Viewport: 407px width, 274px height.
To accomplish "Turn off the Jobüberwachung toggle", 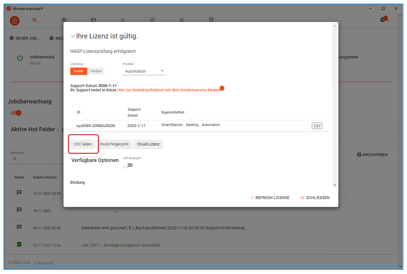I will (x=16, y=113).
